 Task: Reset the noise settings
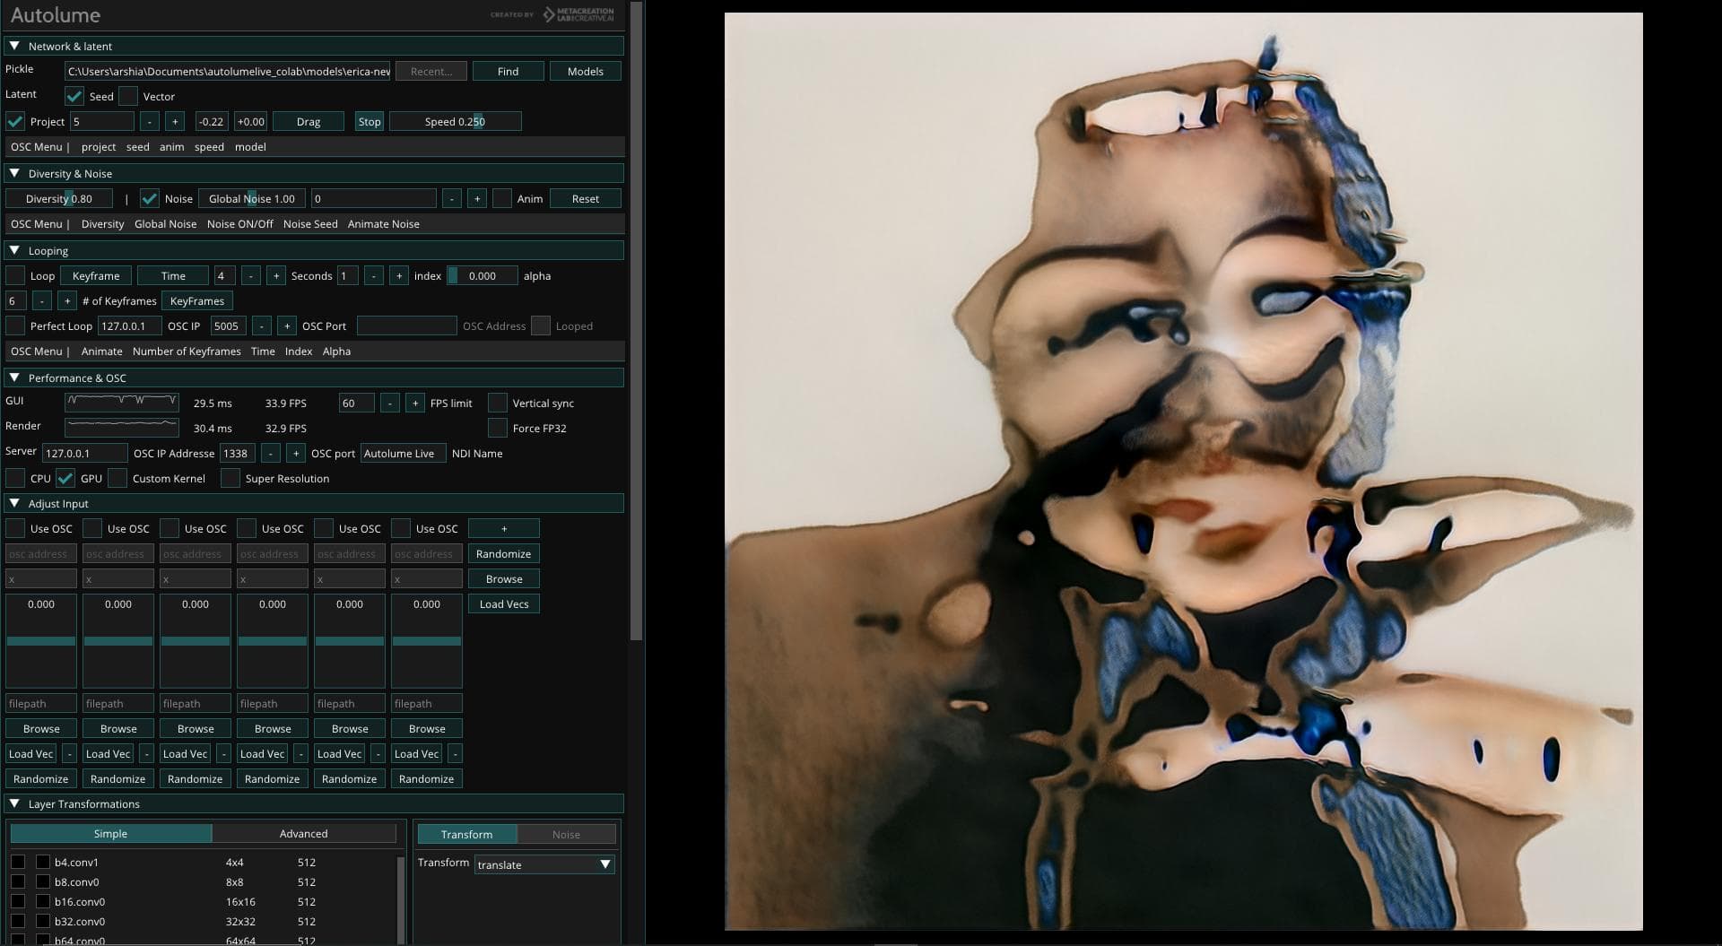[586, 198]
